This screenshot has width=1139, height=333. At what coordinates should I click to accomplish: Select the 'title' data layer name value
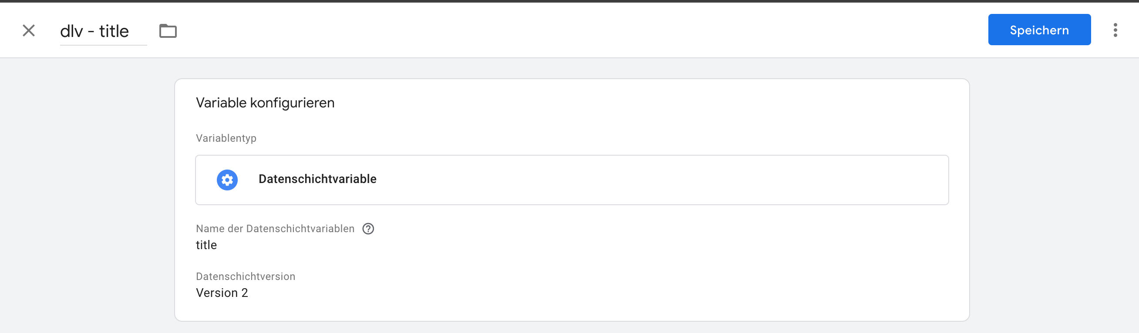point(206,245)
